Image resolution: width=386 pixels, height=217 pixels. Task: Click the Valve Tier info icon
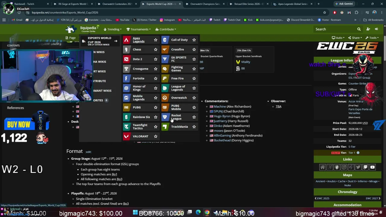358,153
